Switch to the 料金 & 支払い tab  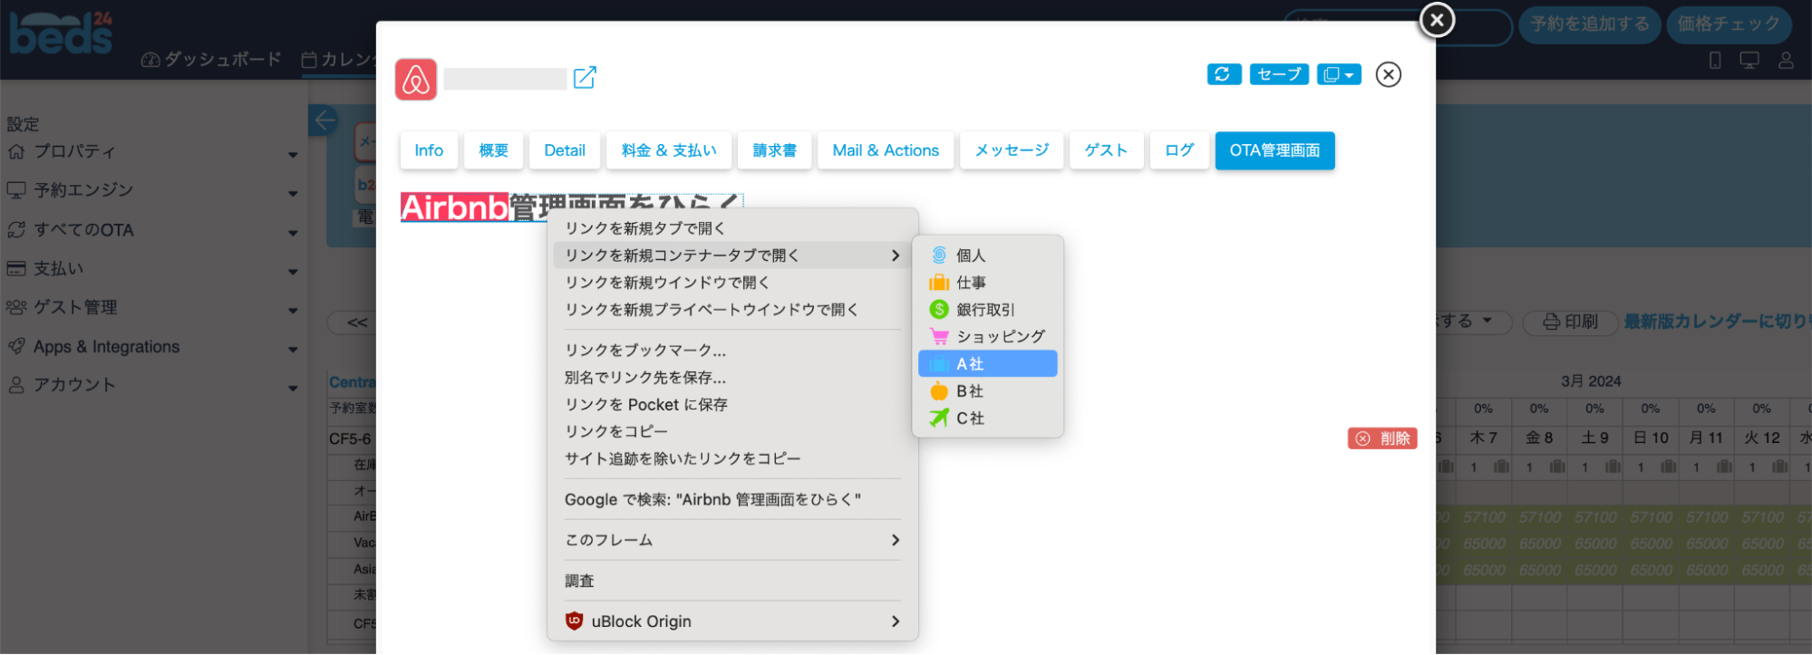669,150
